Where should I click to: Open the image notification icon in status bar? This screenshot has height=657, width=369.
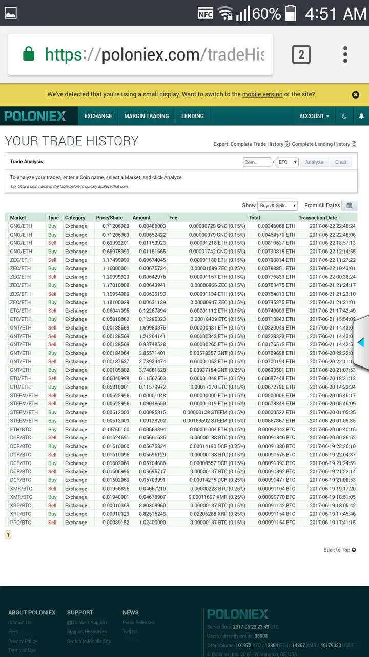click(x=11, y=13)
